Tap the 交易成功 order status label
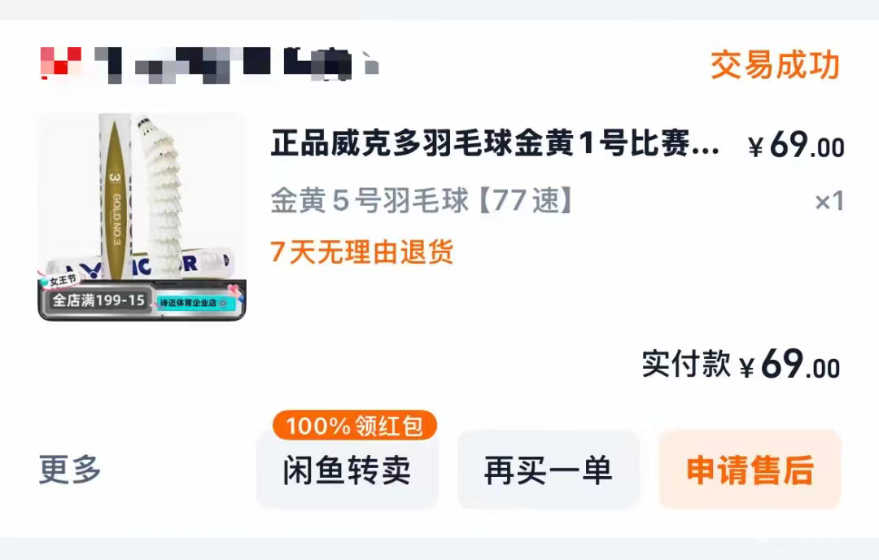This screenshot has width=879, height=560. coord(775,66)
